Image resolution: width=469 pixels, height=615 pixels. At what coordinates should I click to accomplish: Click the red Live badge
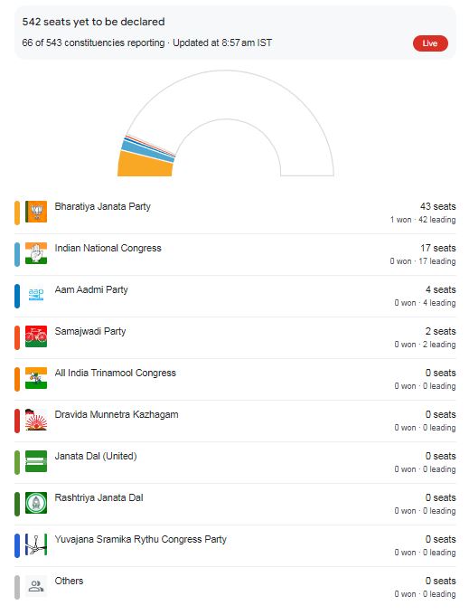click(430, 43)
